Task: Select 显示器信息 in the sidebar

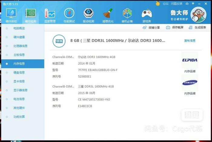Action: click(23, 90)
